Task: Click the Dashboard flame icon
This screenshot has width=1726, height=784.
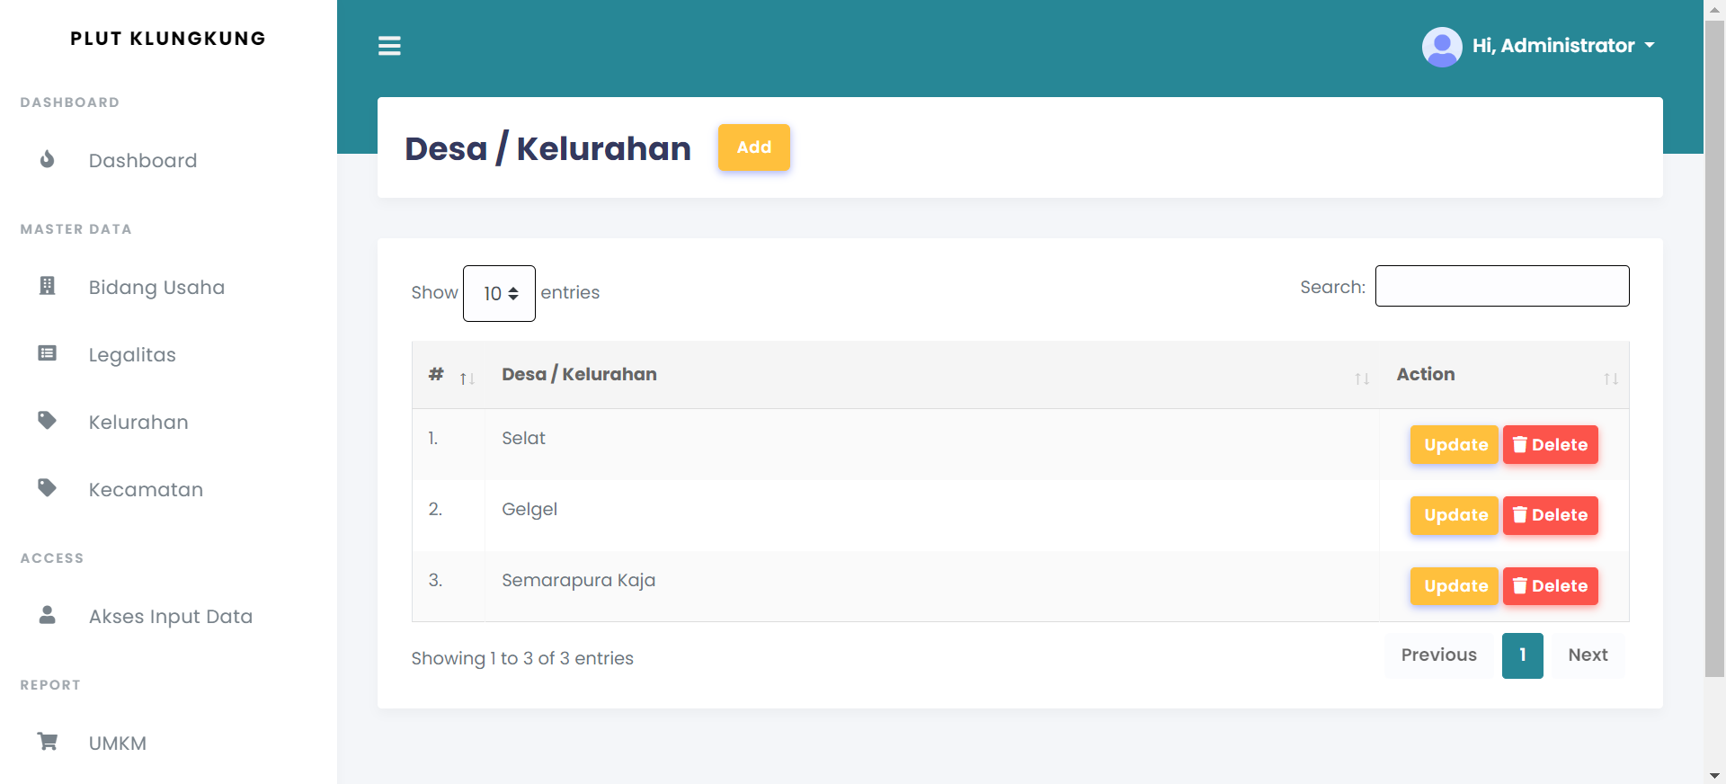Action: (x=48, y=160)
